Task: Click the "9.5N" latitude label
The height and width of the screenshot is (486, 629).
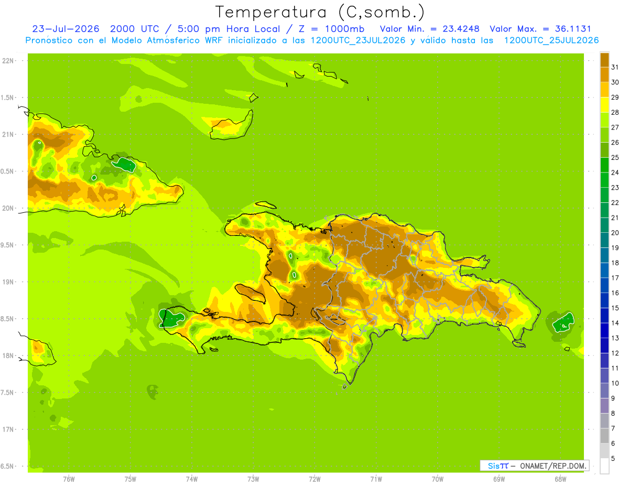Action: [7, 245]
